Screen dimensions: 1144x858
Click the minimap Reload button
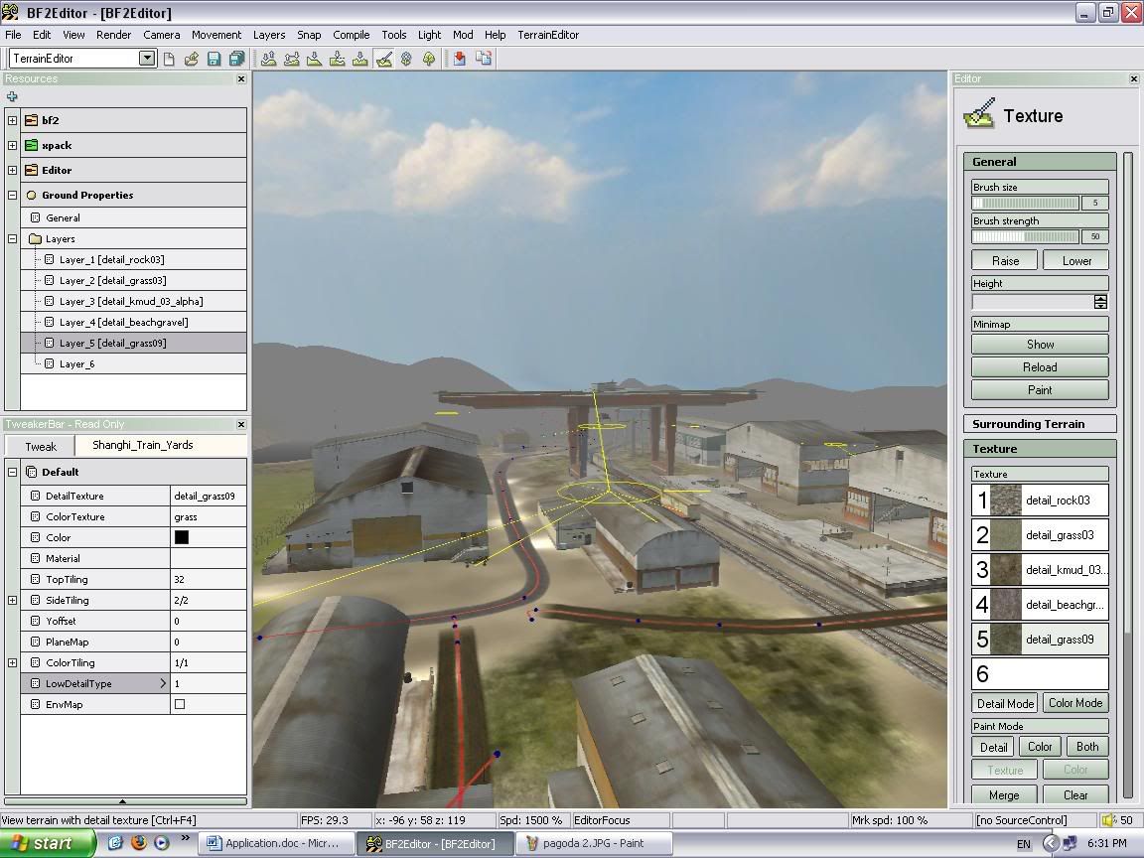coord(1040,367)
